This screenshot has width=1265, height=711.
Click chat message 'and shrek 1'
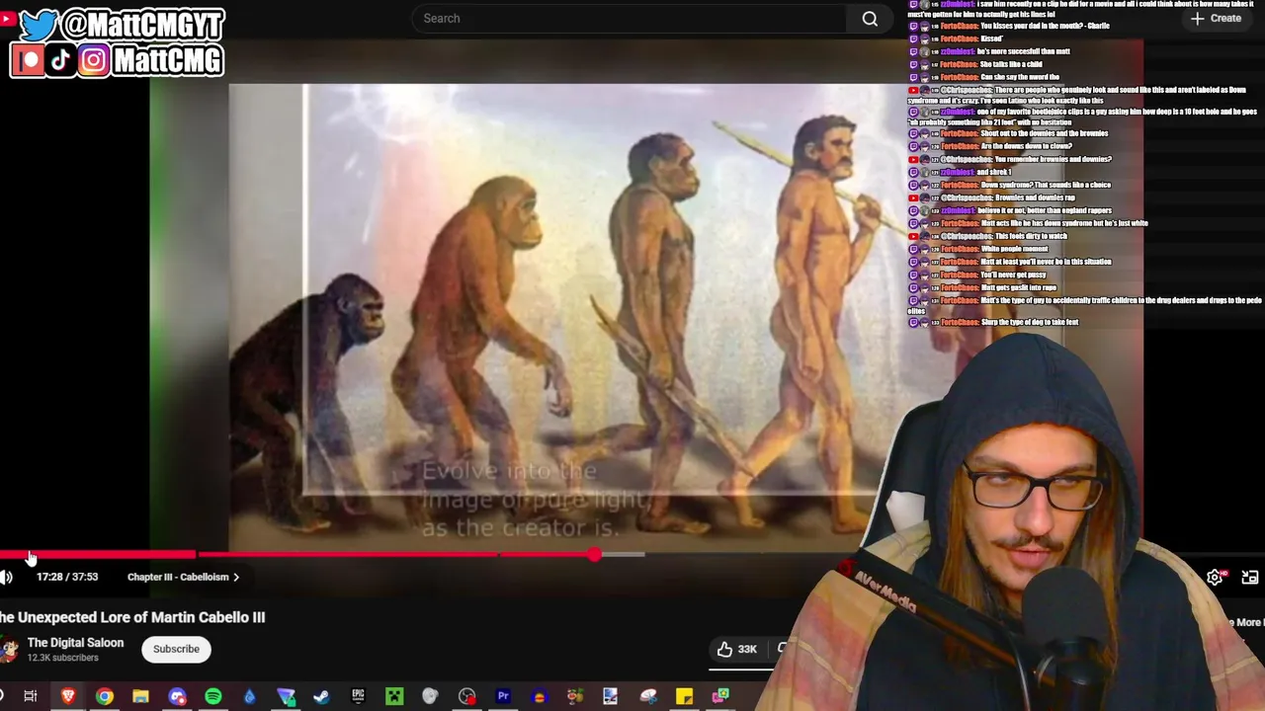[993, 172]
